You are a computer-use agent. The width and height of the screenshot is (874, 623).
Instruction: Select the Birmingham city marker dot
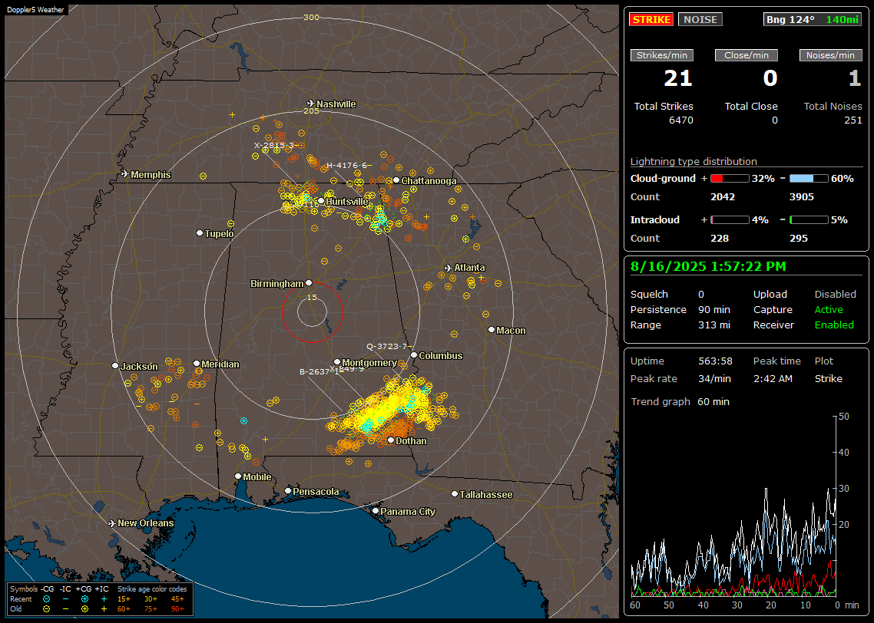pos(309,283)
